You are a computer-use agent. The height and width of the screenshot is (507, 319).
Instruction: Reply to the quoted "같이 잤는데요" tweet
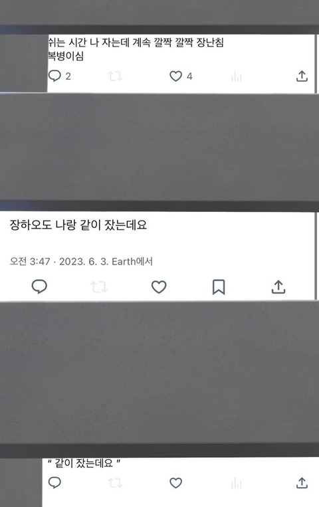point(54,483)
